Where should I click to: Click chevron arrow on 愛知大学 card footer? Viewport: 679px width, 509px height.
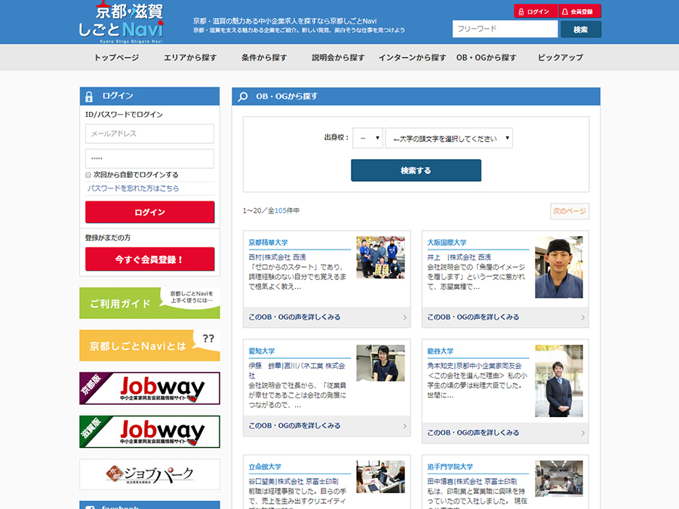pyautogui.click(x=405, y=426)
